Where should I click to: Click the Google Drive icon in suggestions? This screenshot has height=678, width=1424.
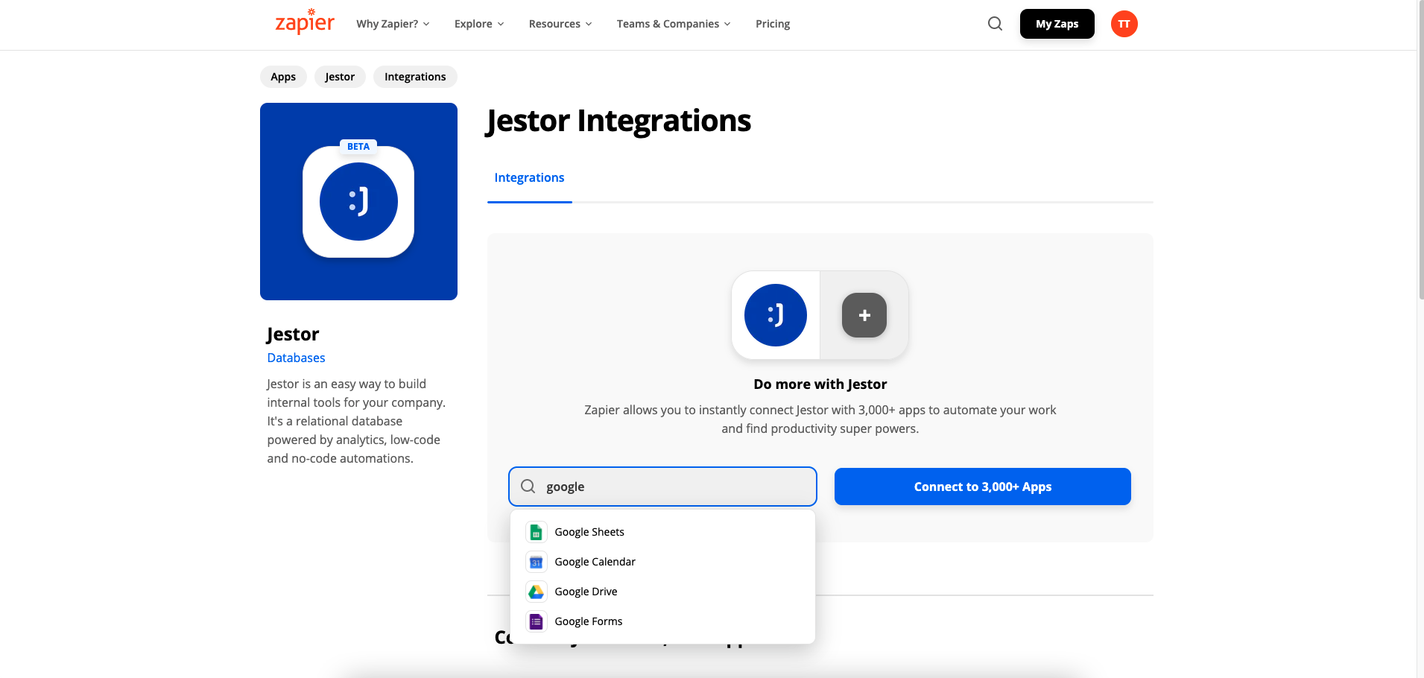tap(536, 592)
